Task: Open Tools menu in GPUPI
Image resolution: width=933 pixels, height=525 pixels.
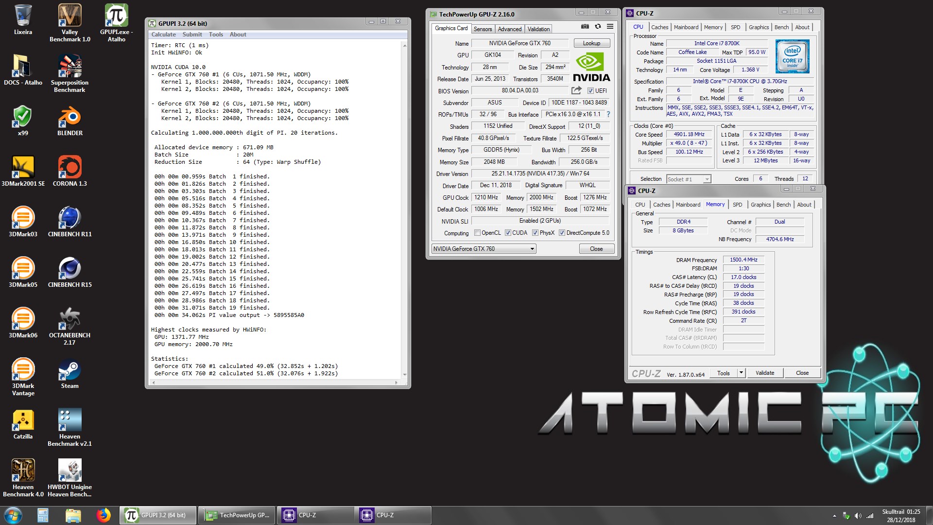Action: click(216, 35)
